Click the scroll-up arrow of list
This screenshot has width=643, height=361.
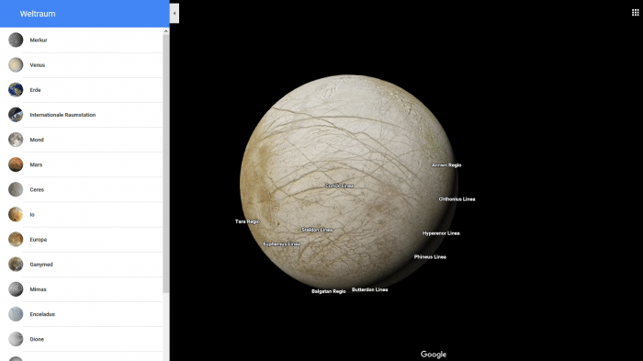point(165,31)
